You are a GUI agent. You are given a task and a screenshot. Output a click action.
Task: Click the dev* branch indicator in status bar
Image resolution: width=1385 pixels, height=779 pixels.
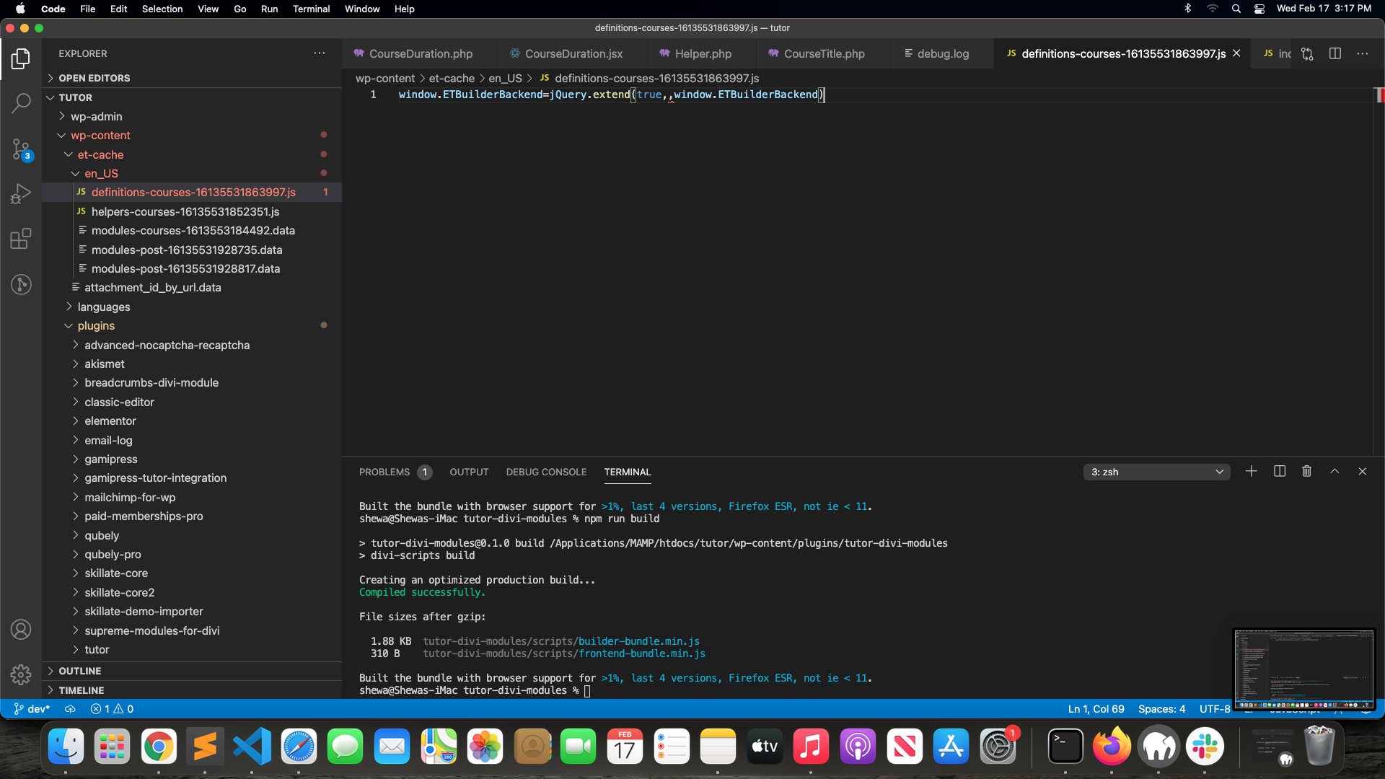(x=32, y=709)
